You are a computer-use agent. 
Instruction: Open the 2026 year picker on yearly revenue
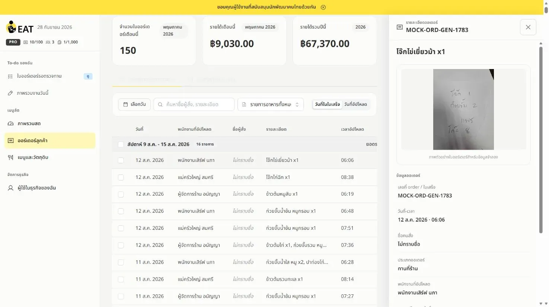(x=360, y=27)
